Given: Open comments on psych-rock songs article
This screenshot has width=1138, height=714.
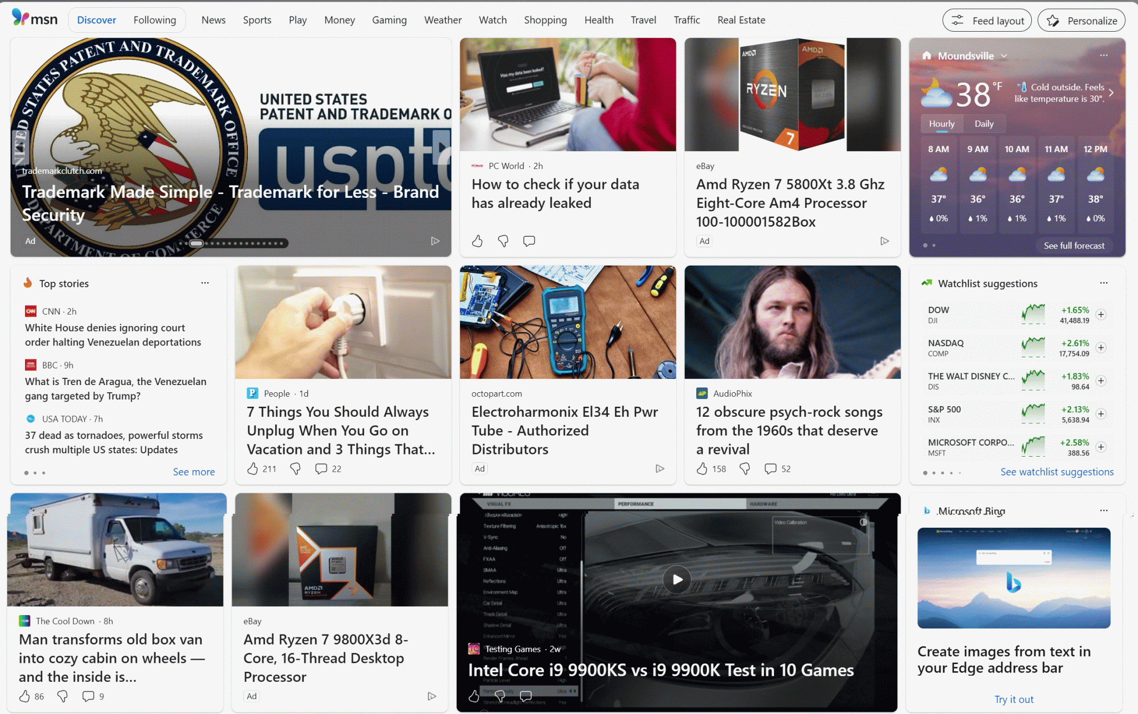Looking at the screenshot, I should (771, 468).
